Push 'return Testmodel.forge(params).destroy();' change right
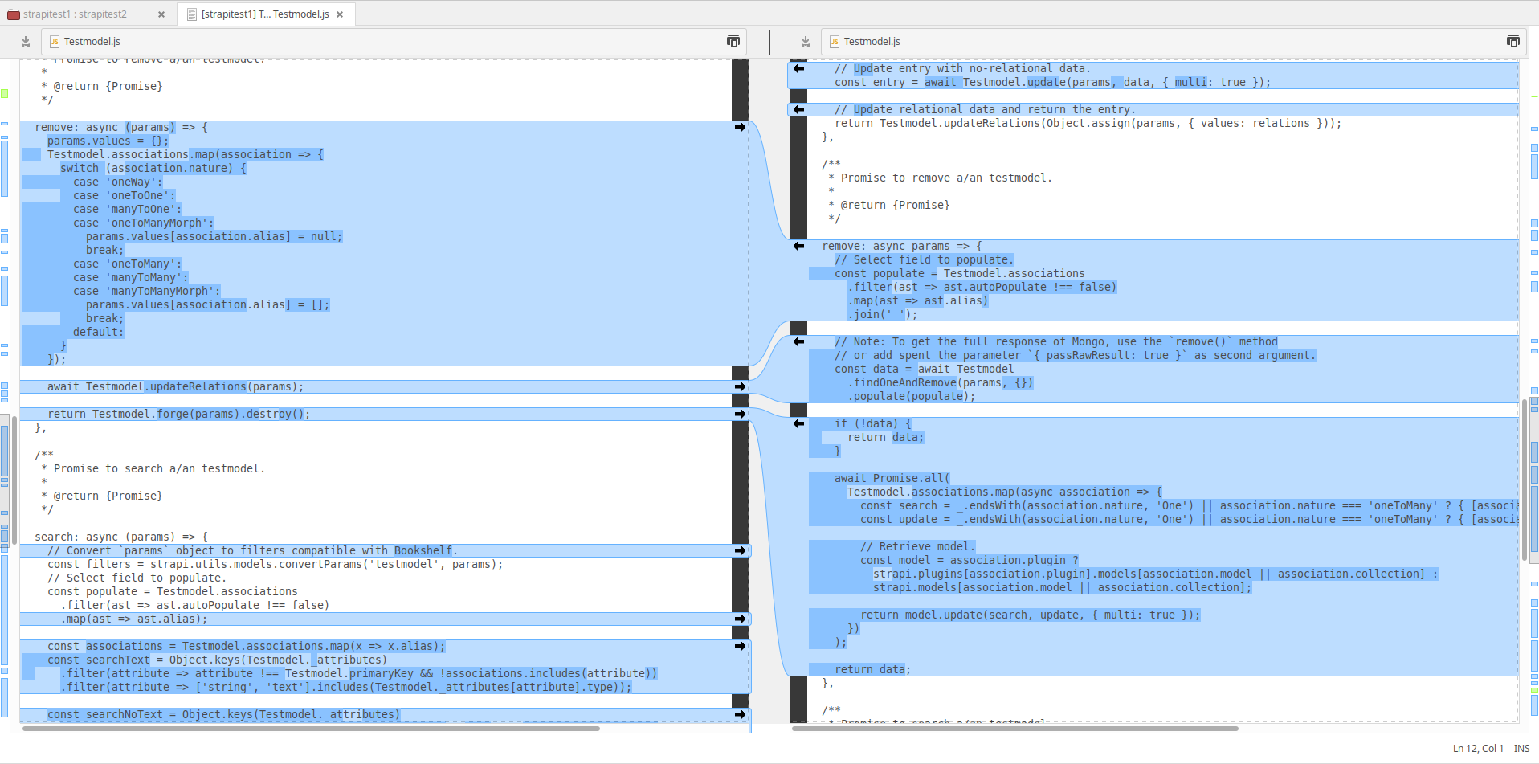Image resolution: width=1539 pixels, height=764 pixels. click(740, 414)
